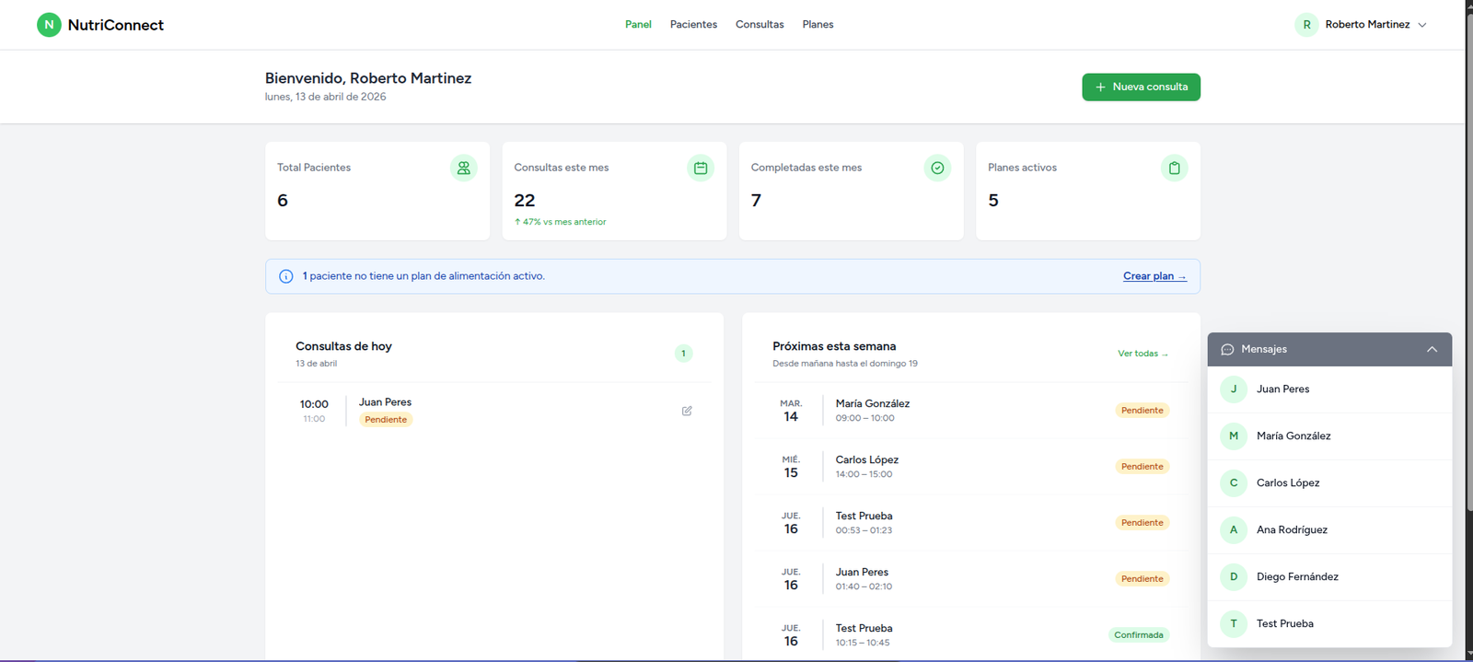Open Test Prueba conversation in Mensajes
This screenshot has height=662, width=1473.
coord(1329,624)
